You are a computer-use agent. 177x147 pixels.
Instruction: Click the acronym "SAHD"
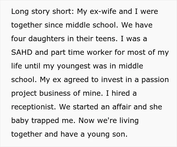pos(22,52)
